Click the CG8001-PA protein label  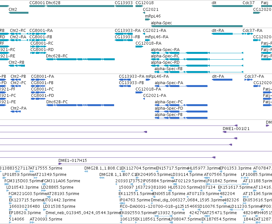click(43, 76)
